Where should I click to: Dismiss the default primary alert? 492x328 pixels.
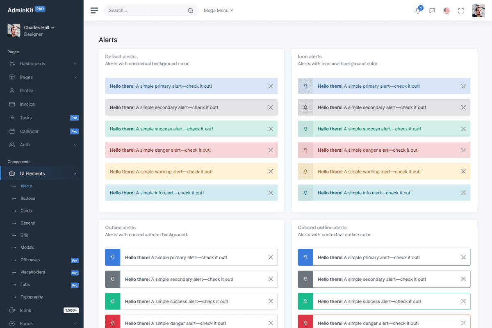point(271,86)
